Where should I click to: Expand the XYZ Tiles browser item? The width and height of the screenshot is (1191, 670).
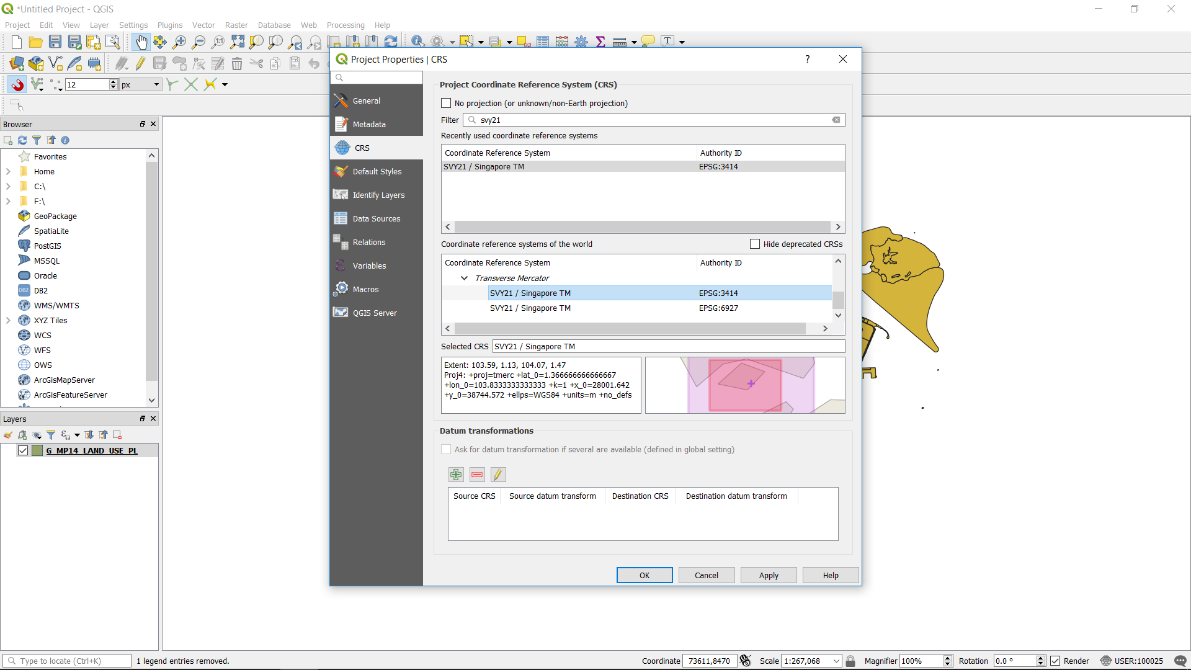pyautogui.click(x=8, y=320)
